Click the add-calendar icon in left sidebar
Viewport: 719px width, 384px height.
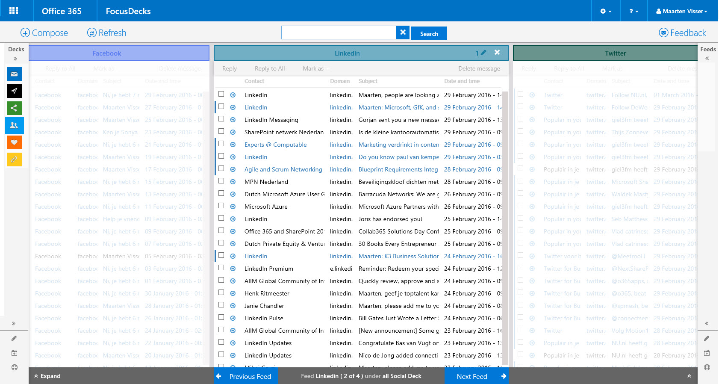(x=14, y=353)
